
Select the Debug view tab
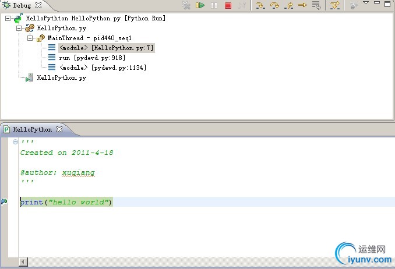coord(22,5)
